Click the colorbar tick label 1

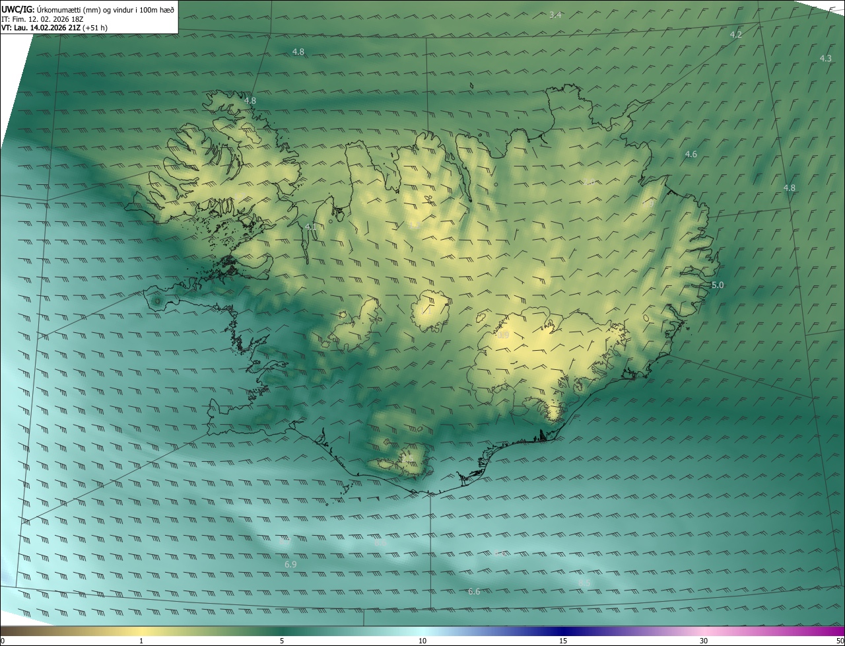pyautogui.click(x=141, y=641)
